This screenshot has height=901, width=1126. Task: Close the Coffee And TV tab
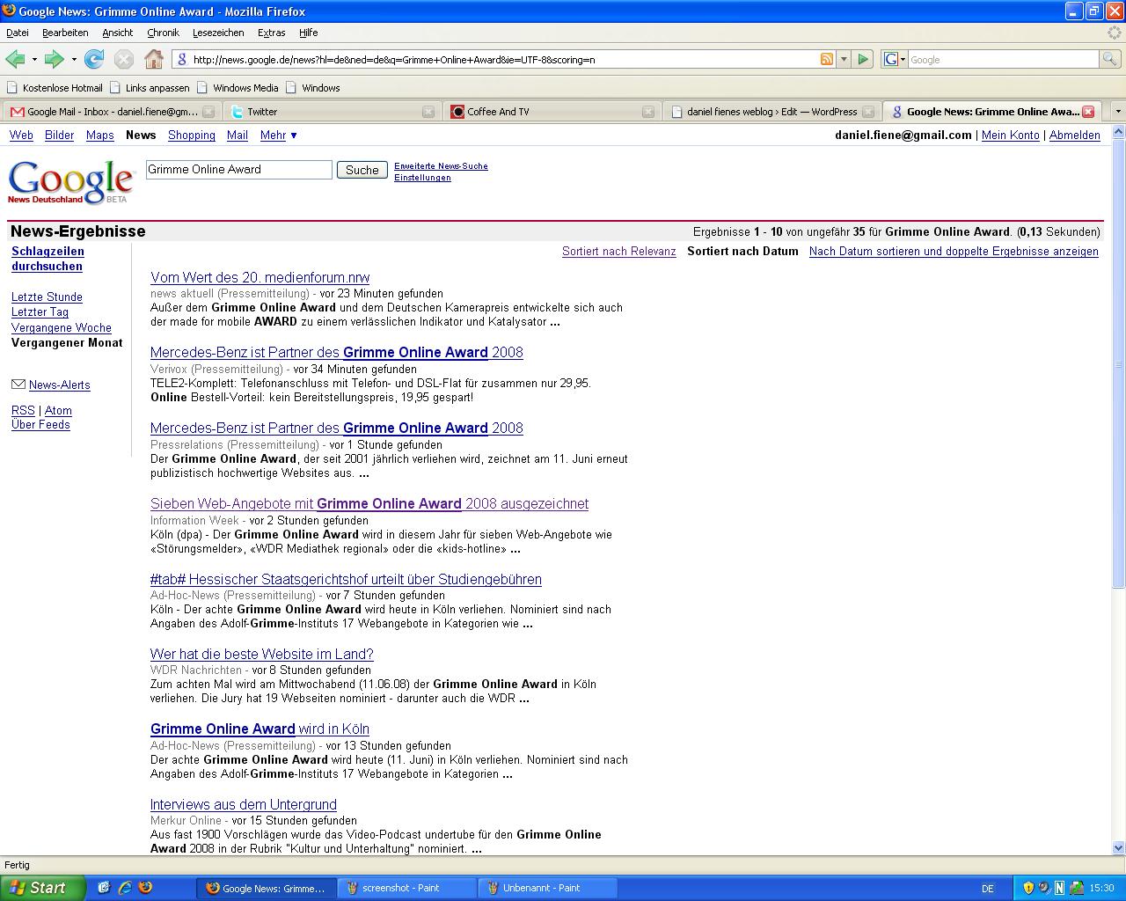648,112
